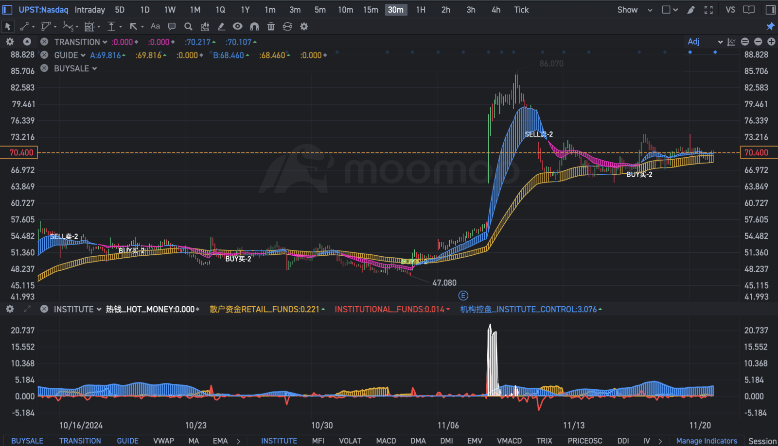The height and width of the screenshot is (446, 778).
Task: Select the 1W timeframe
Action: (x=170, y=10)
